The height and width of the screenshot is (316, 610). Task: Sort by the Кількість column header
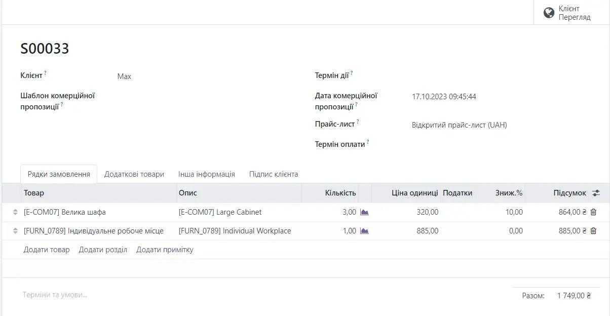click(340, 193)
